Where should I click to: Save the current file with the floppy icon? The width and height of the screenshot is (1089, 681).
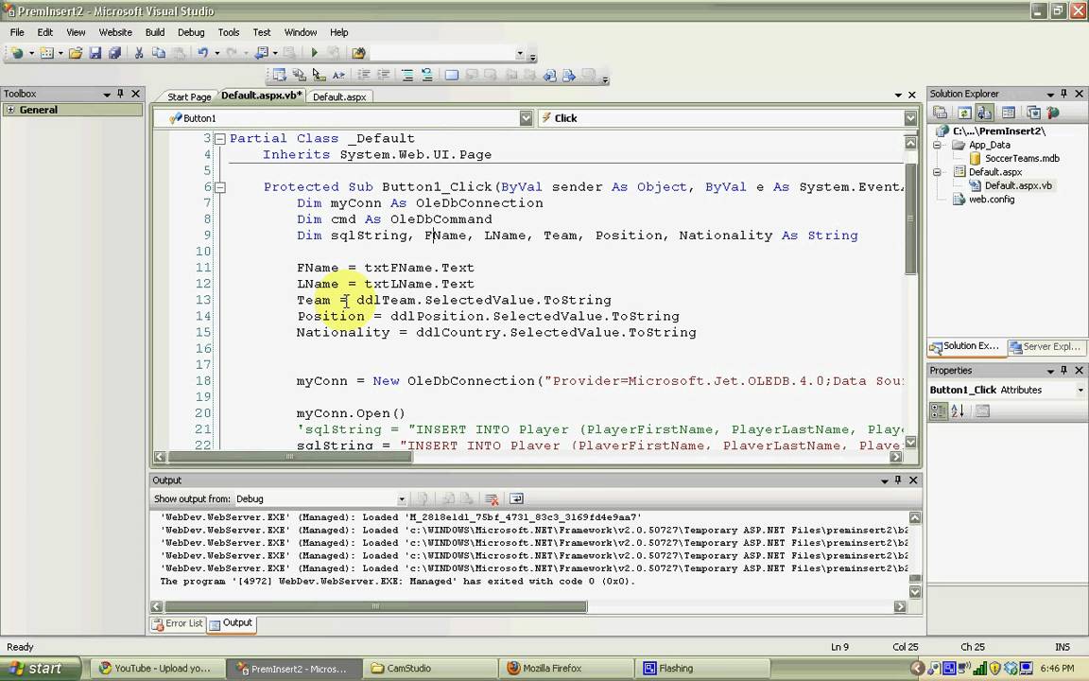[x=95, y=53]
